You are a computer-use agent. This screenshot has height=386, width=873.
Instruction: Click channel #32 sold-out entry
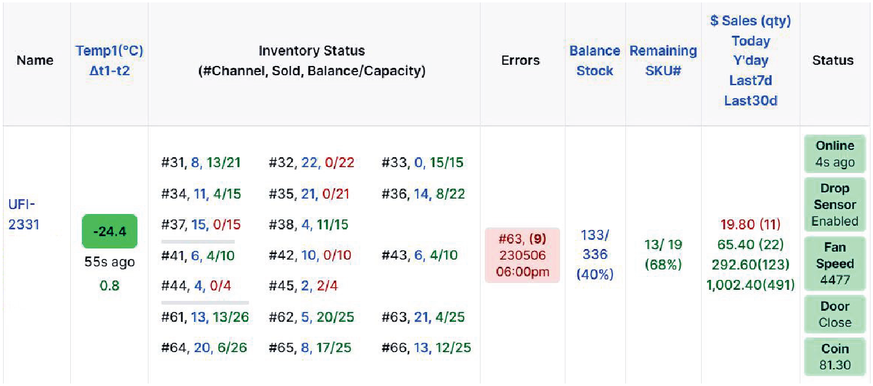click(x=311, y=163)
